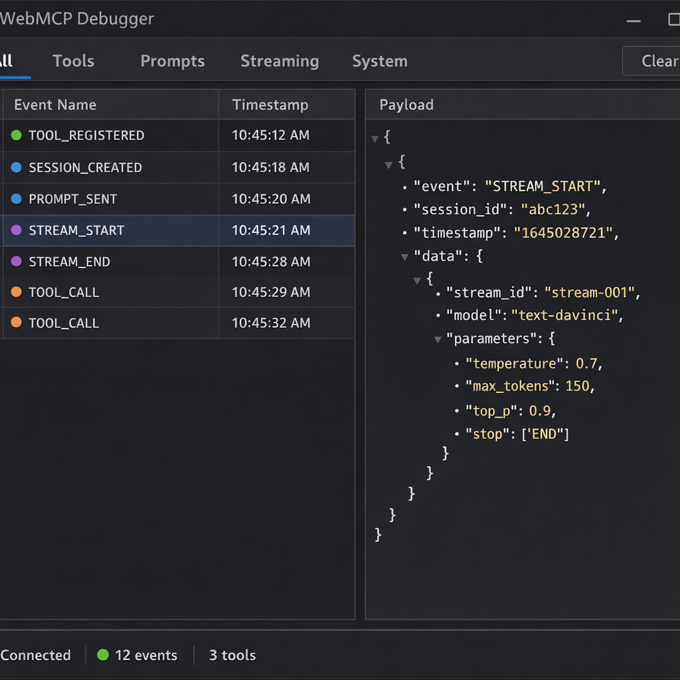This screenshot has height=680, width=680.
Task: Click the STREAM_START timestamp cell
Action: 270,230
